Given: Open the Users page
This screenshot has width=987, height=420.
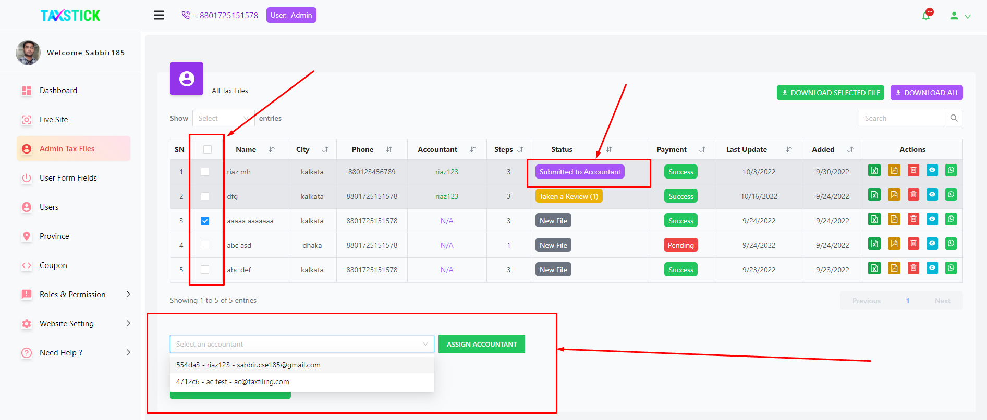Looking at the screenshot, I should (x=49, y=207).
